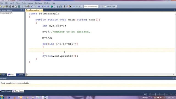The height and width of the screenshot is (99, 176).
Task: Click the record macro dot icon
Action: tap(74, 7)
